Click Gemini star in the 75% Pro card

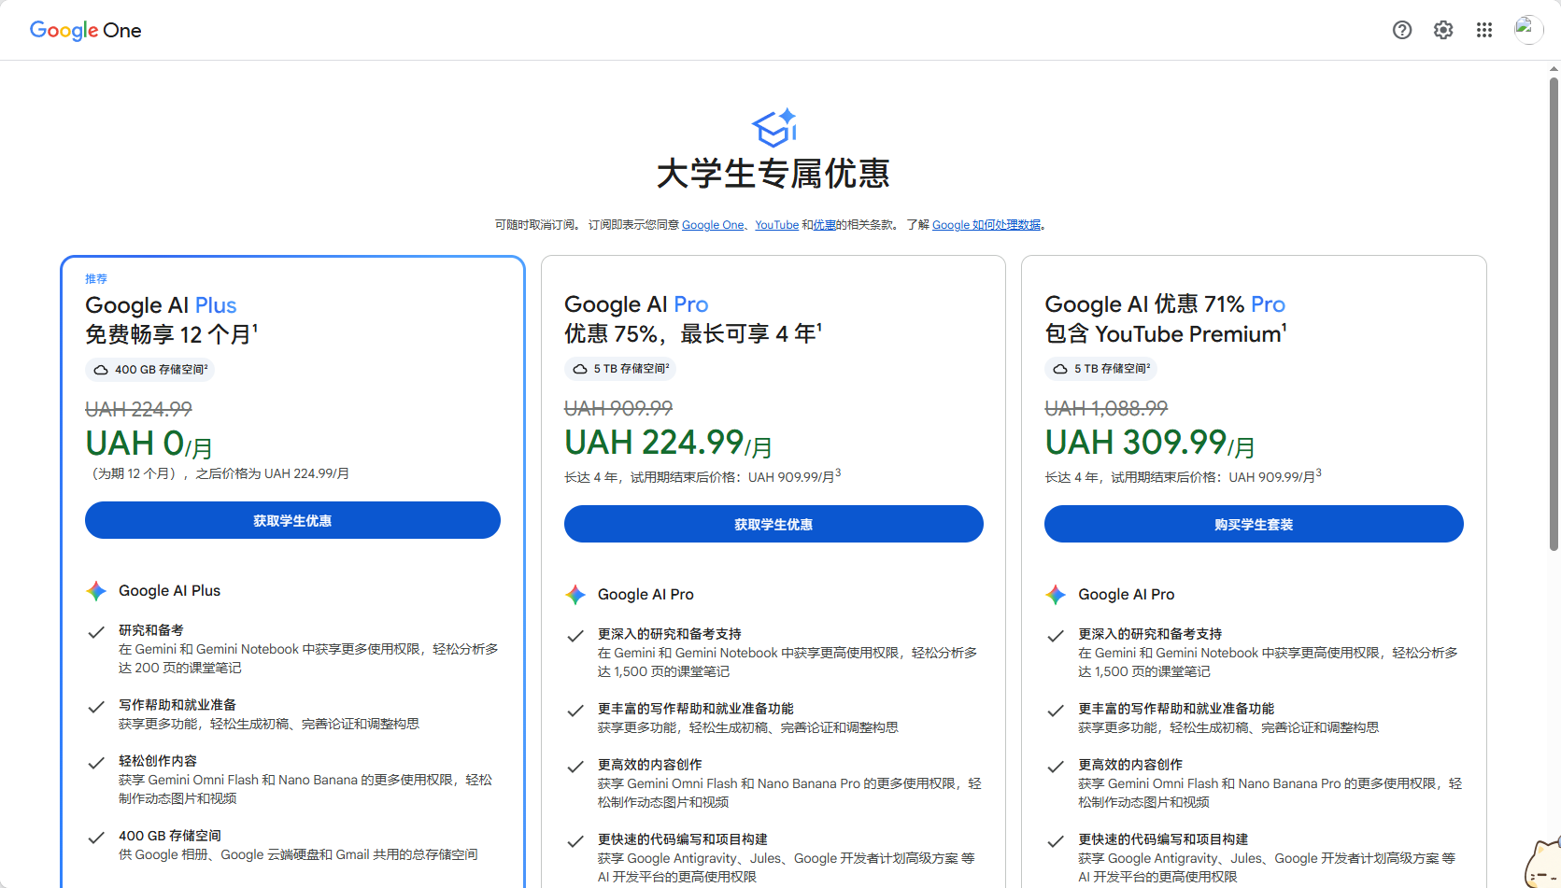pyautogui.click(x=575, y=595)
